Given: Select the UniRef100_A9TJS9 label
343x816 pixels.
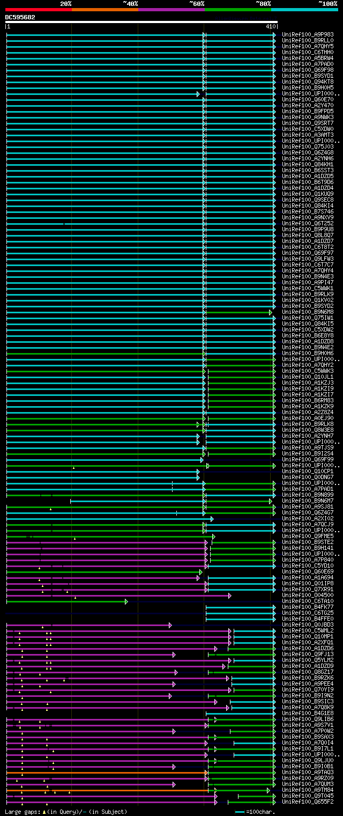Looking at the screenshot, I should pyautogui.click(x=309, y=447).
